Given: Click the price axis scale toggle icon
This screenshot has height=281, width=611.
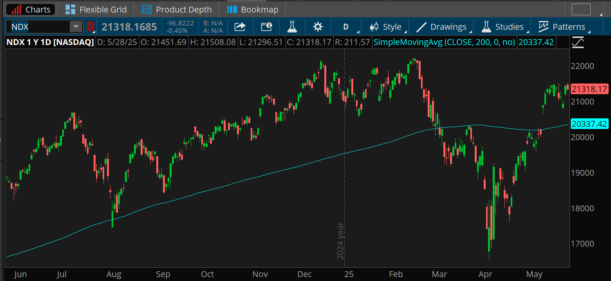Looking at the screenshot, I should [x=578, y=42].
